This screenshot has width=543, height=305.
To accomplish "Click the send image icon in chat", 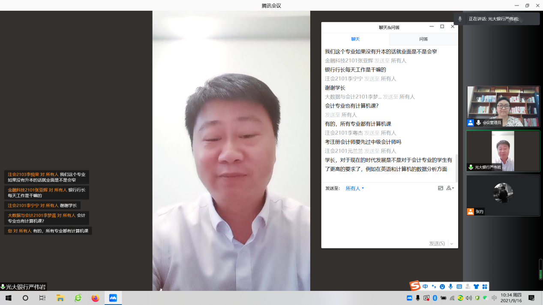I will (440, 188).
